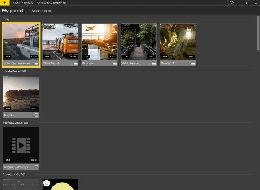This screenshot has width=260, height=190.
Task: Open the Test video sunset thumbnail
Action: (x=21, y=93)
